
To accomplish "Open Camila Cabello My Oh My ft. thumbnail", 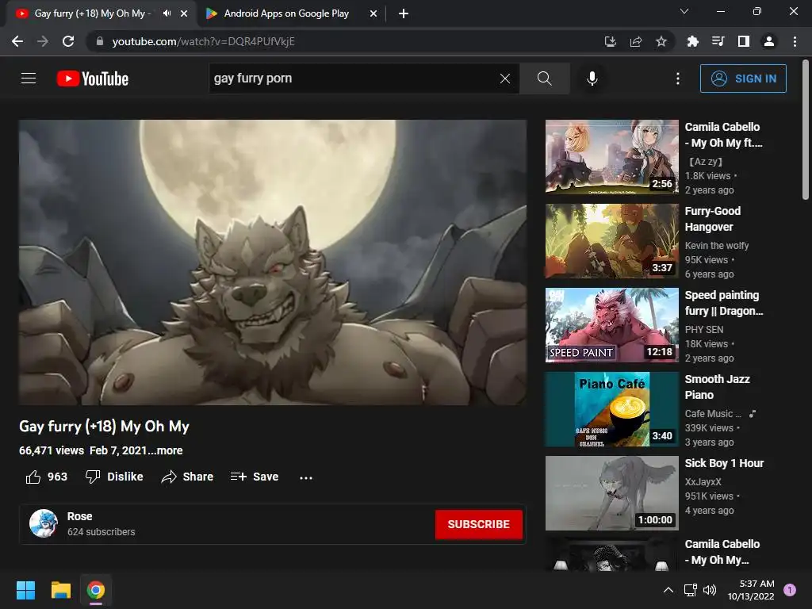I will [x=611, y=156].
